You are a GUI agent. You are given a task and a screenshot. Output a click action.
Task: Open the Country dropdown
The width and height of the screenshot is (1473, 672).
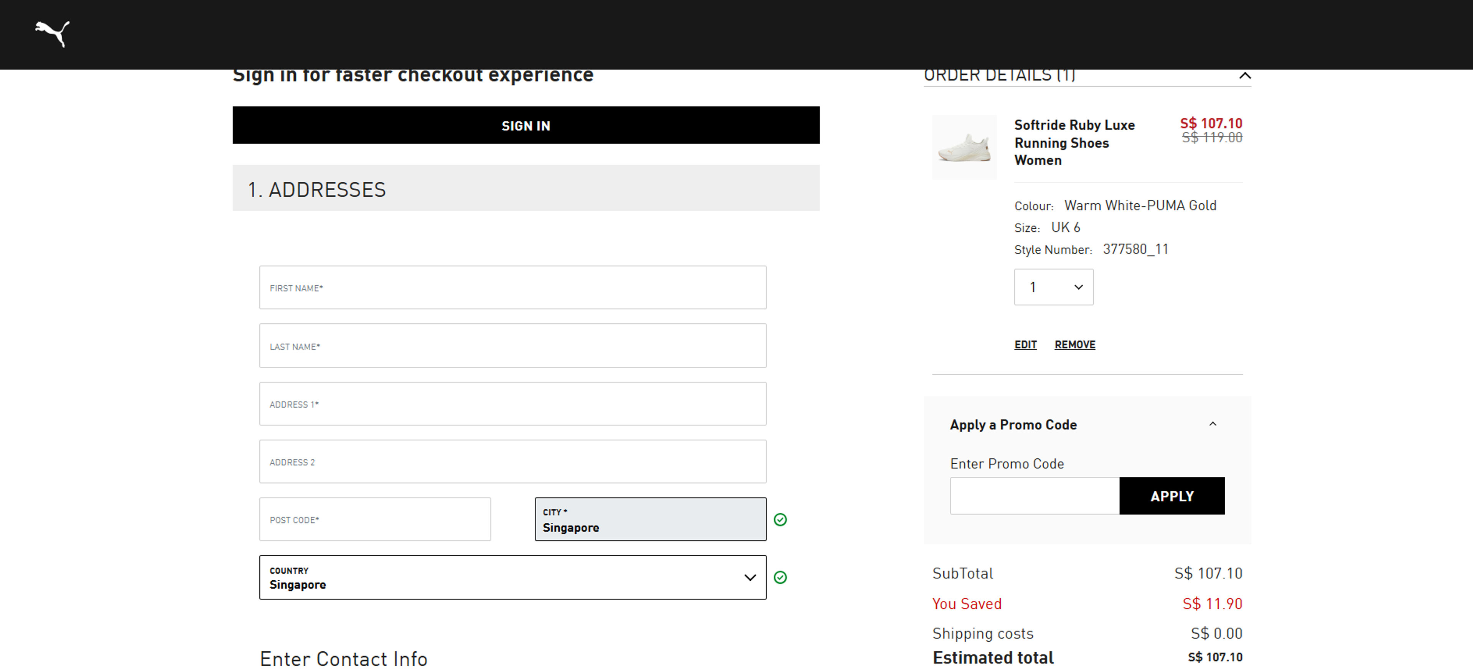pyautogui.click(x=512, y=577)
